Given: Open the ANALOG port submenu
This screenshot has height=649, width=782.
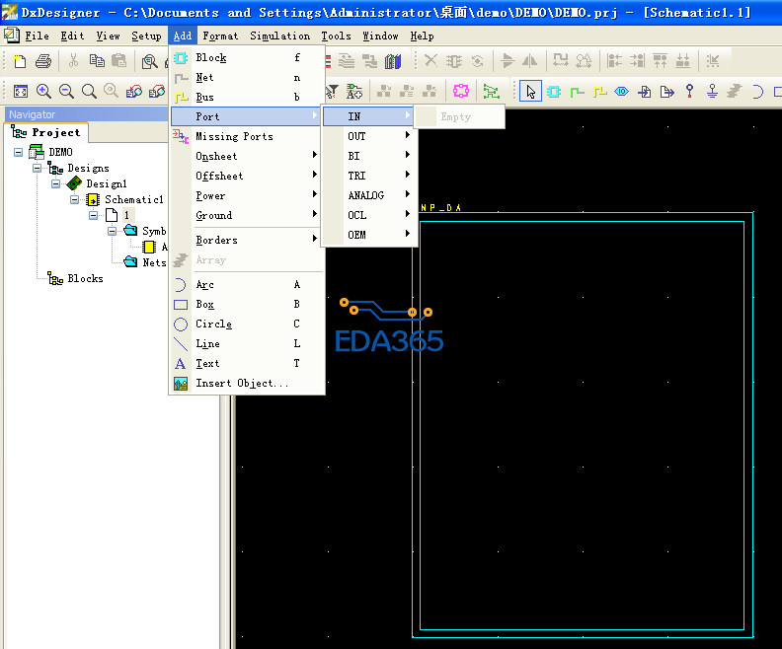Looking at the screenshot, I should pos(369,195).
